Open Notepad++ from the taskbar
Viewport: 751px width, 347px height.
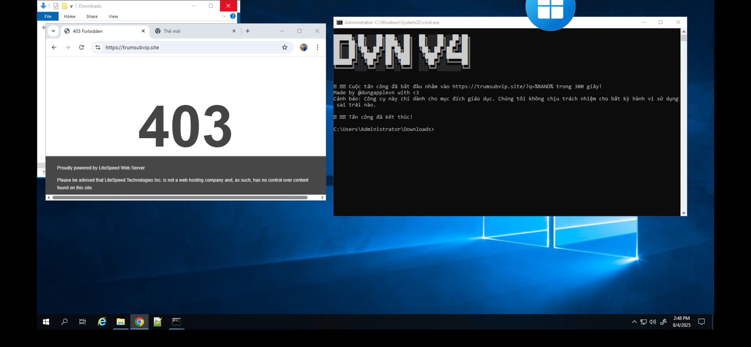tap(158, 322)
